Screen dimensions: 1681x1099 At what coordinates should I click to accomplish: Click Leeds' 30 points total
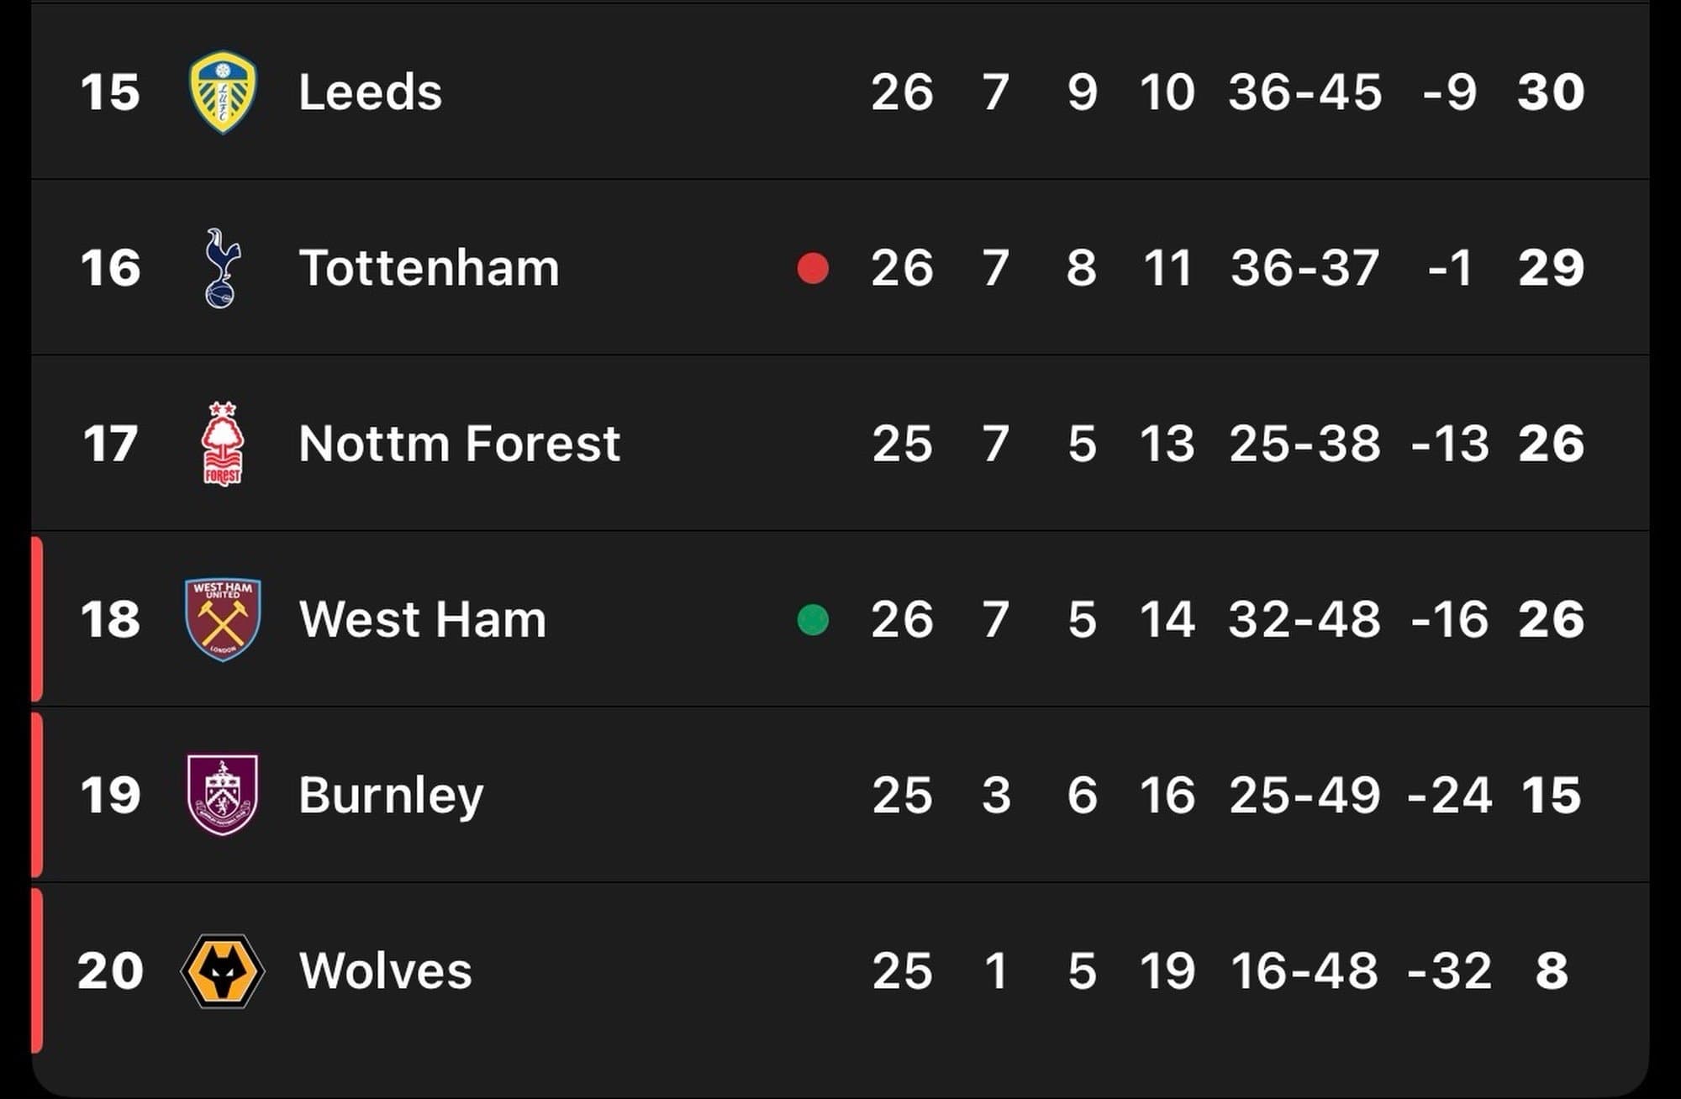[1551, 92]
